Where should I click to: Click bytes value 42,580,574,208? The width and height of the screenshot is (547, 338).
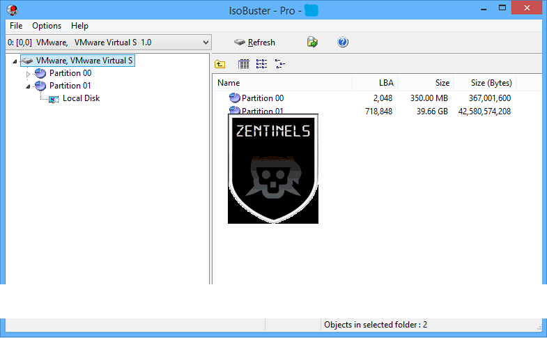484,112
